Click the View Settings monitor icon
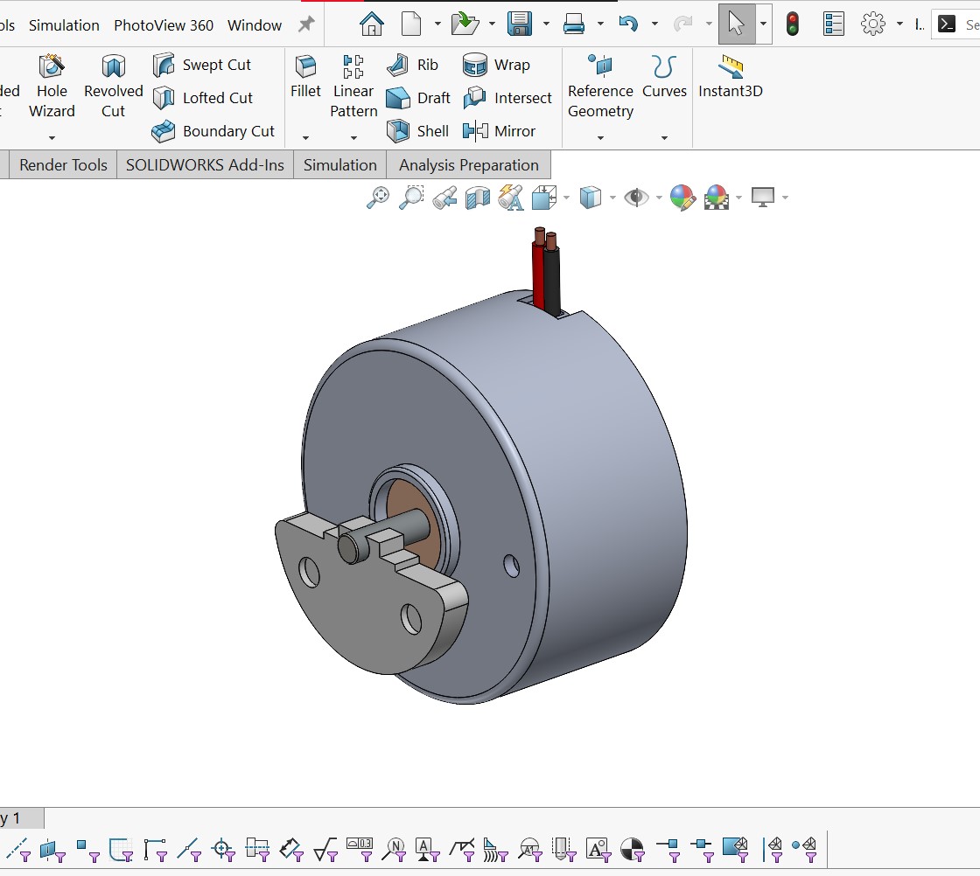The image size is (980, 876). coord(762,198)
